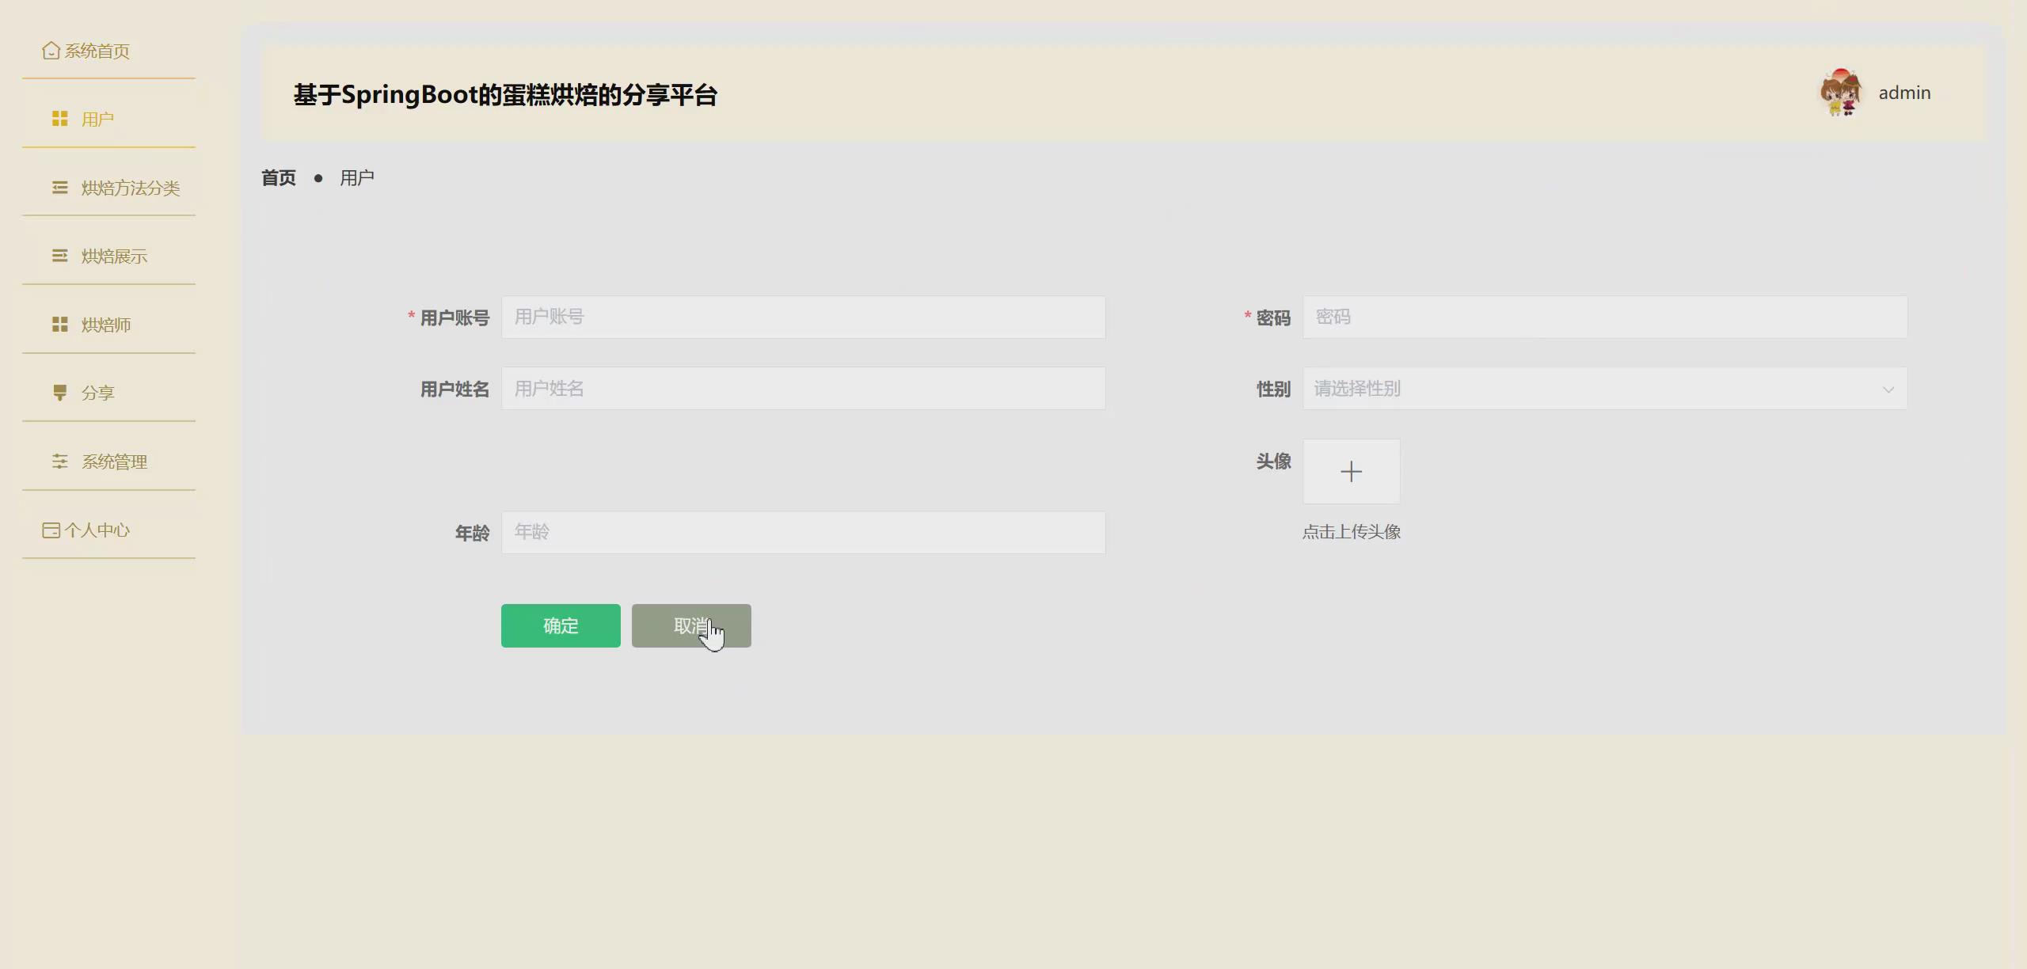This screenshot has height=969, width=2027.
Task: Open the admin username menu
Action: (1904, 93)
